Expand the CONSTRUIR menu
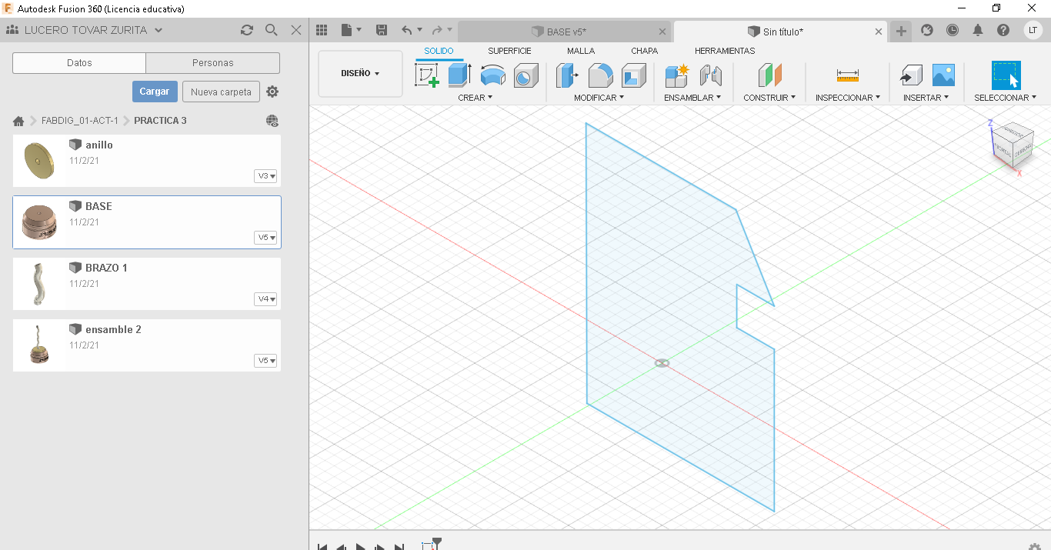The image size is (1051, 550). 769,98
